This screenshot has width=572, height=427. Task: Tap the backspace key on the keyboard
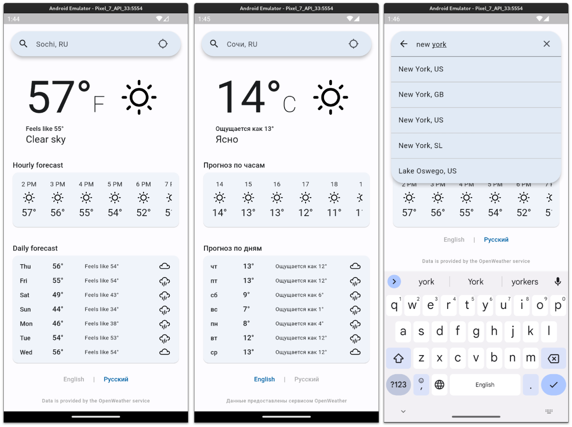(553, 358)
